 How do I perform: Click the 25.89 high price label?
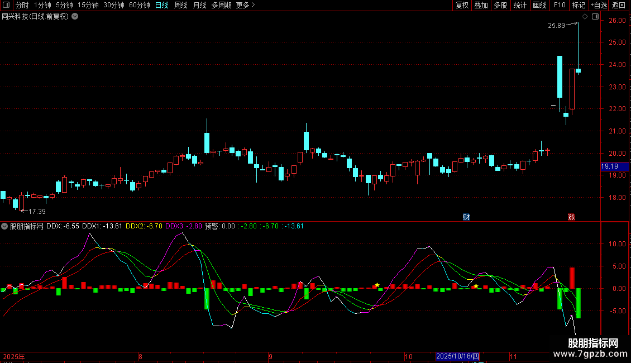557,25
